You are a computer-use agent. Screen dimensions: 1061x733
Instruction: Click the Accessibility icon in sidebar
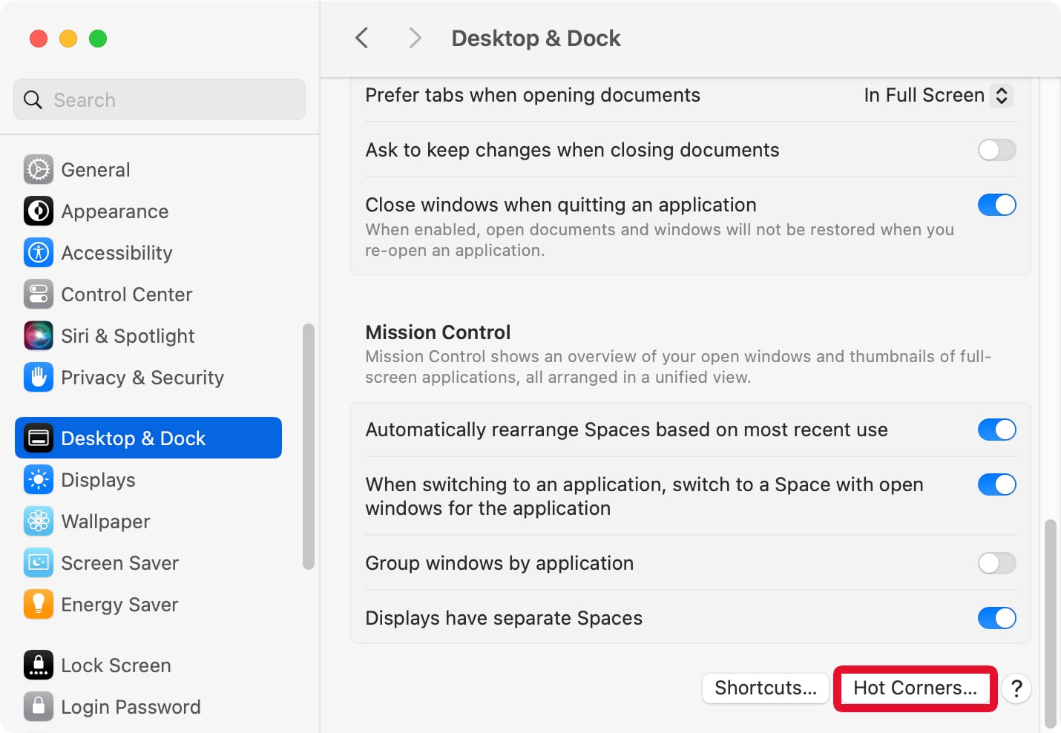coord(38,253)
